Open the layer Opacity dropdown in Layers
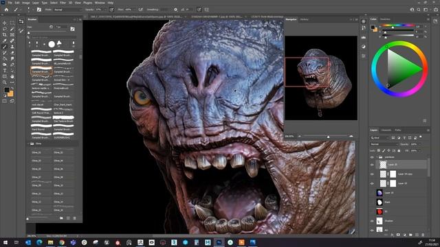Screen dimensions: 440x247 pyautogui.click(x=420, y=144)
